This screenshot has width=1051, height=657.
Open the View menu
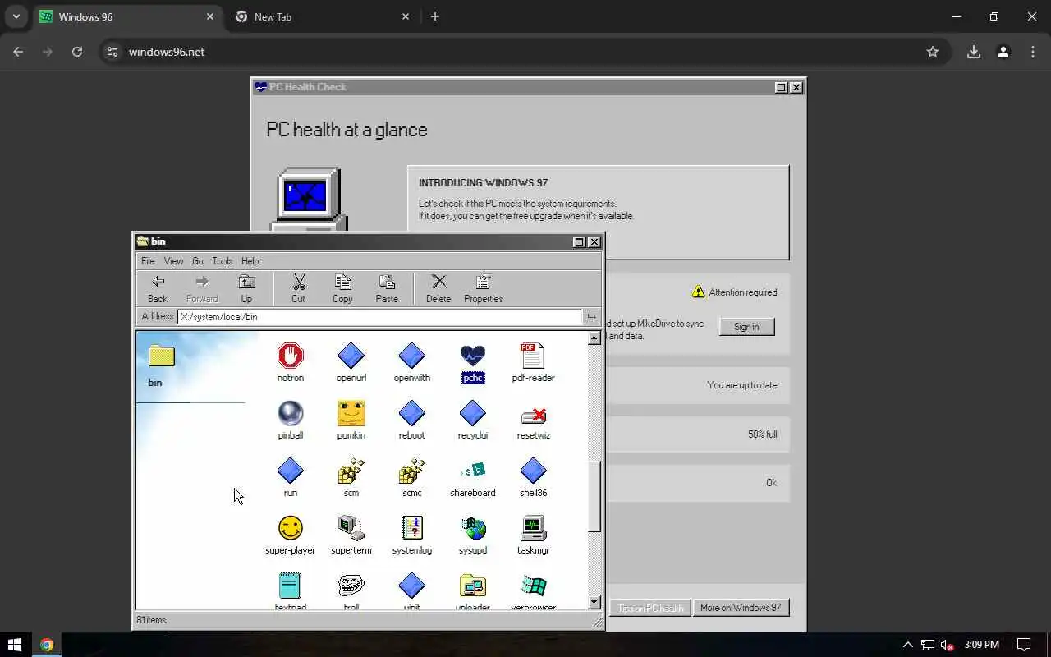[173, 261]
